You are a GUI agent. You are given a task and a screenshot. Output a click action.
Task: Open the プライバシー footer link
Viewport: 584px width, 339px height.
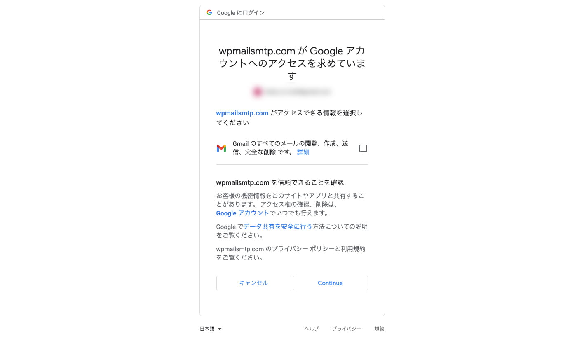pyautogui.click(x=347, y=329)
